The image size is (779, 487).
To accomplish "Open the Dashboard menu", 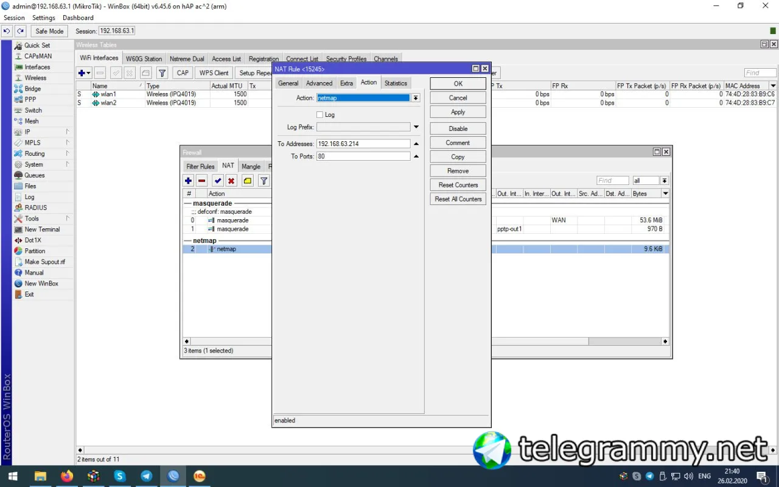I will (79, 18).
